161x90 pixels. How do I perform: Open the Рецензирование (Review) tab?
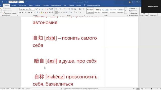pos(56,5)
